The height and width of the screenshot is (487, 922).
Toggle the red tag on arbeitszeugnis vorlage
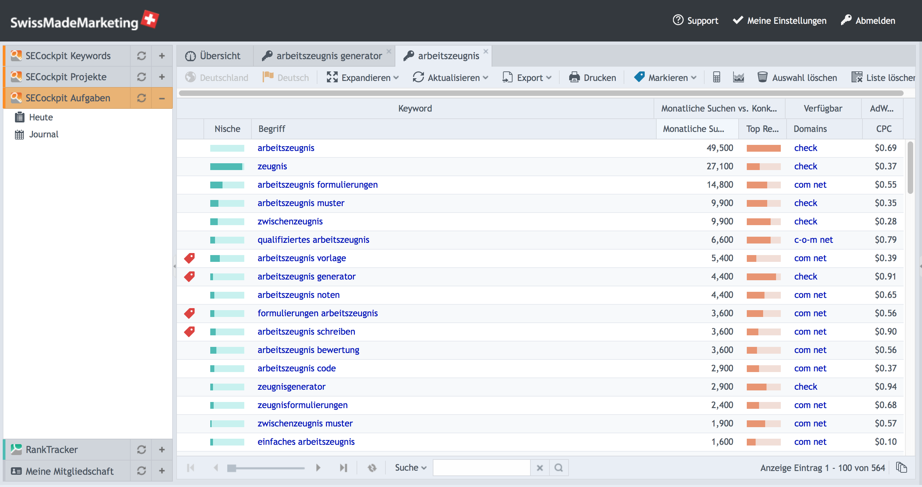(x=190, y=258)
